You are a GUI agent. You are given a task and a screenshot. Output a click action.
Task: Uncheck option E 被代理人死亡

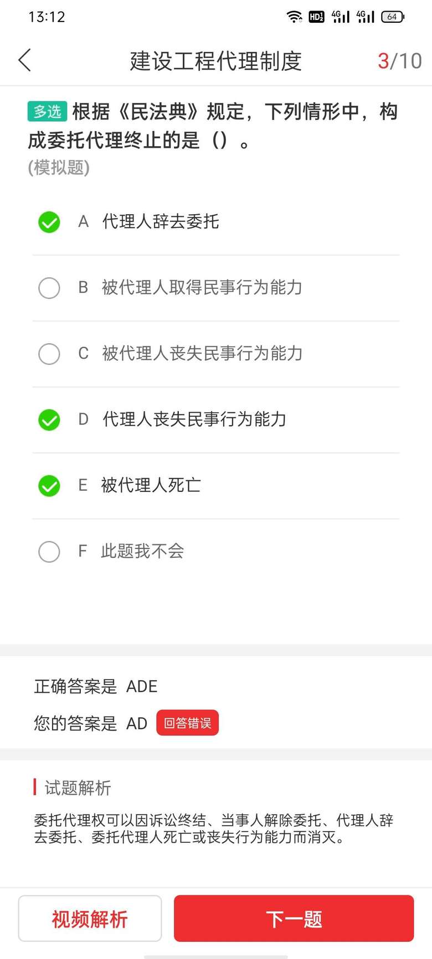pos(49,485)
